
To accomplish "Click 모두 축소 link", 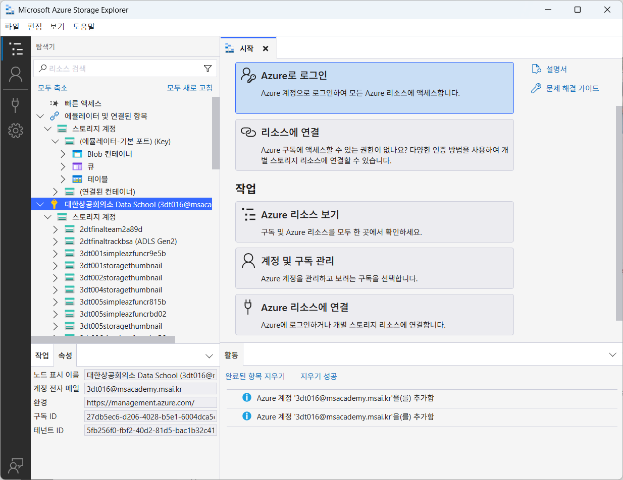I will 53,88.
